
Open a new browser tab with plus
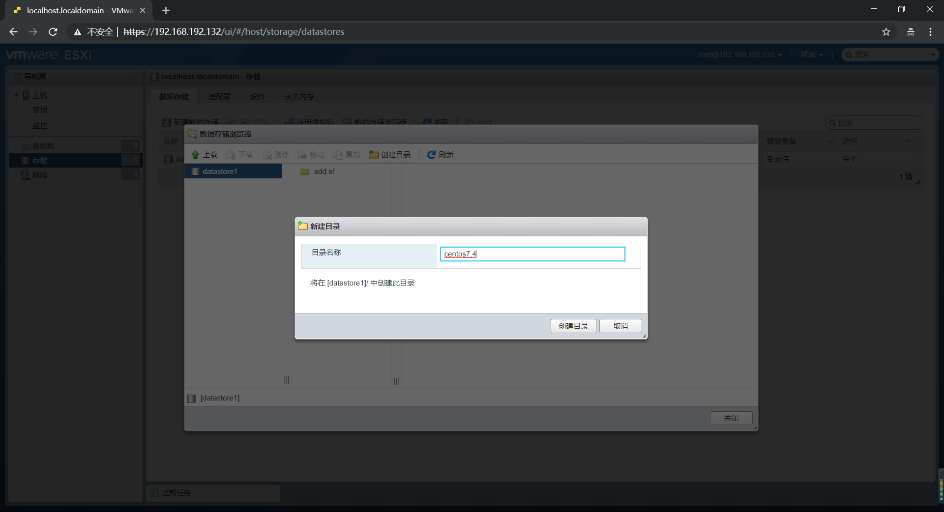[166, 10]
